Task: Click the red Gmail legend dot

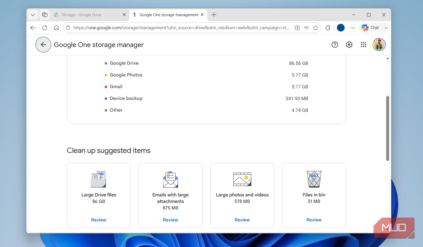Action: coord(106,87)
